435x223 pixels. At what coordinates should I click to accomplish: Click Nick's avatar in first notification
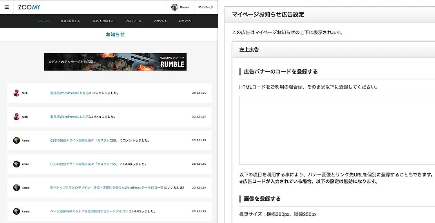(x=16, y=93)
